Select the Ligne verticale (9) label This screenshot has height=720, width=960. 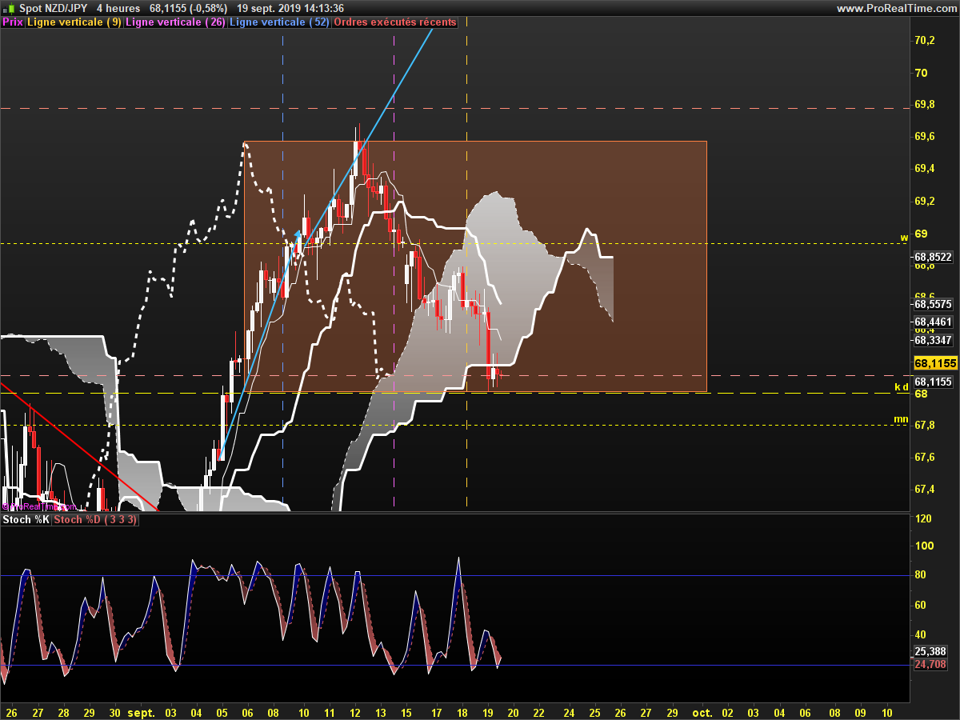[74, 22]
